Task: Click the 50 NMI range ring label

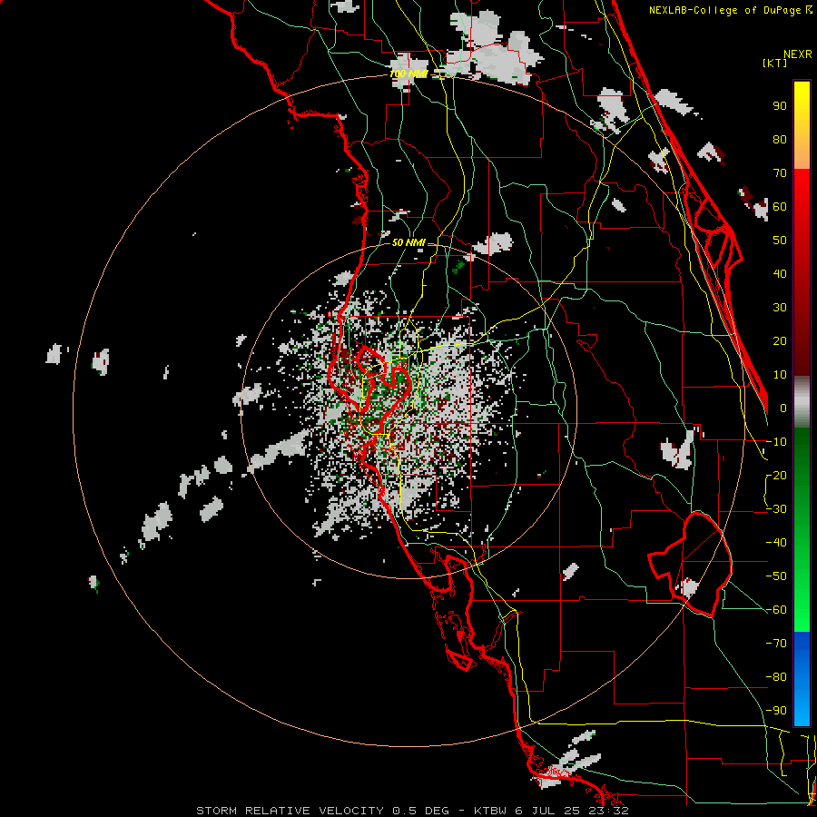Action: (x=408, y=242)
